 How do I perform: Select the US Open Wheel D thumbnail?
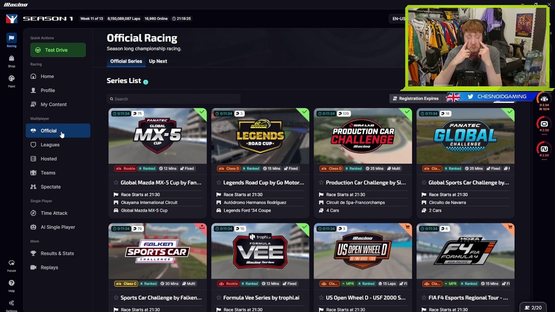(363, 251)
